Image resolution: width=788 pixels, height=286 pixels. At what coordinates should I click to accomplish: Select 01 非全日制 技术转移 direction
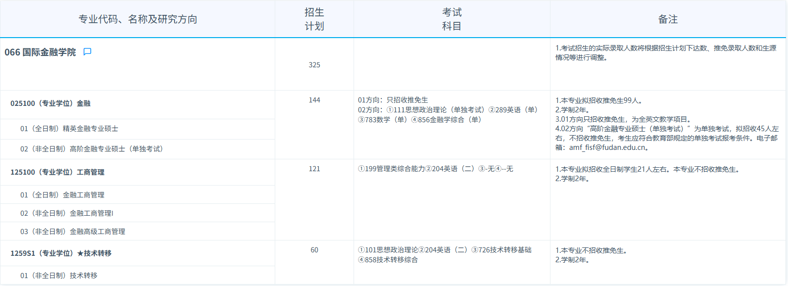point(59,276)
